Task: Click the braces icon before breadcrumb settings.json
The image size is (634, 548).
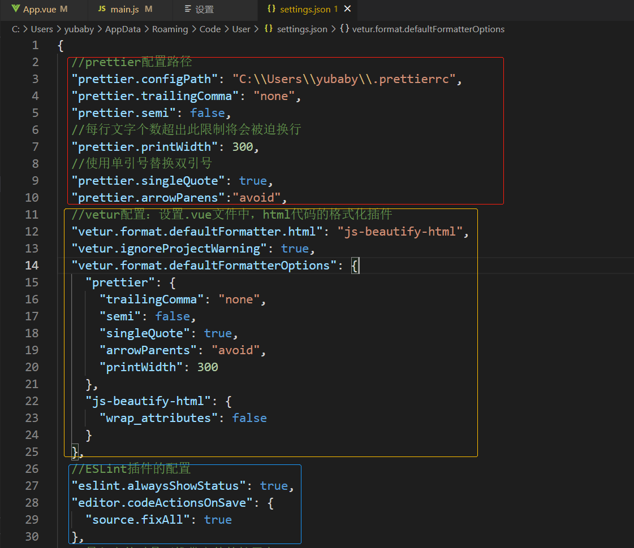Action: 269,29
